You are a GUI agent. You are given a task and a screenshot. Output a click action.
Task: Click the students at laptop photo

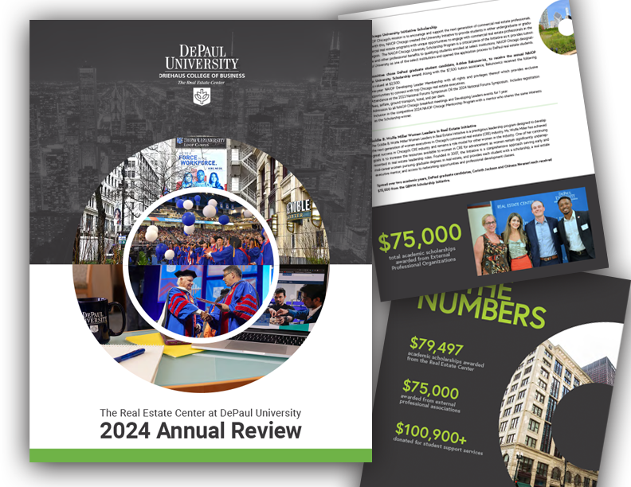point(300,302)
